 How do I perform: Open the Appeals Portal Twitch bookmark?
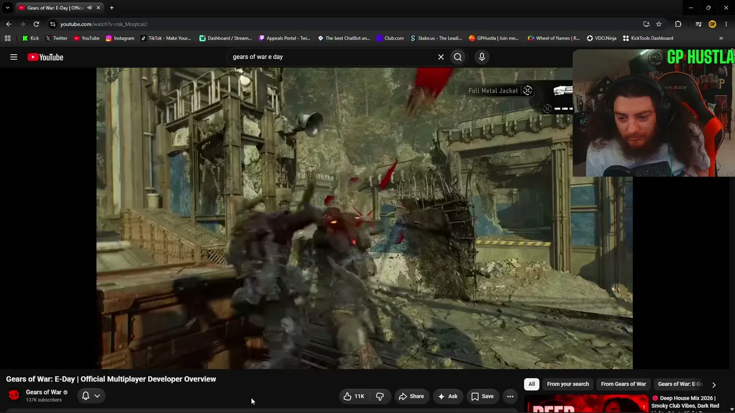[x=284, y=38]
